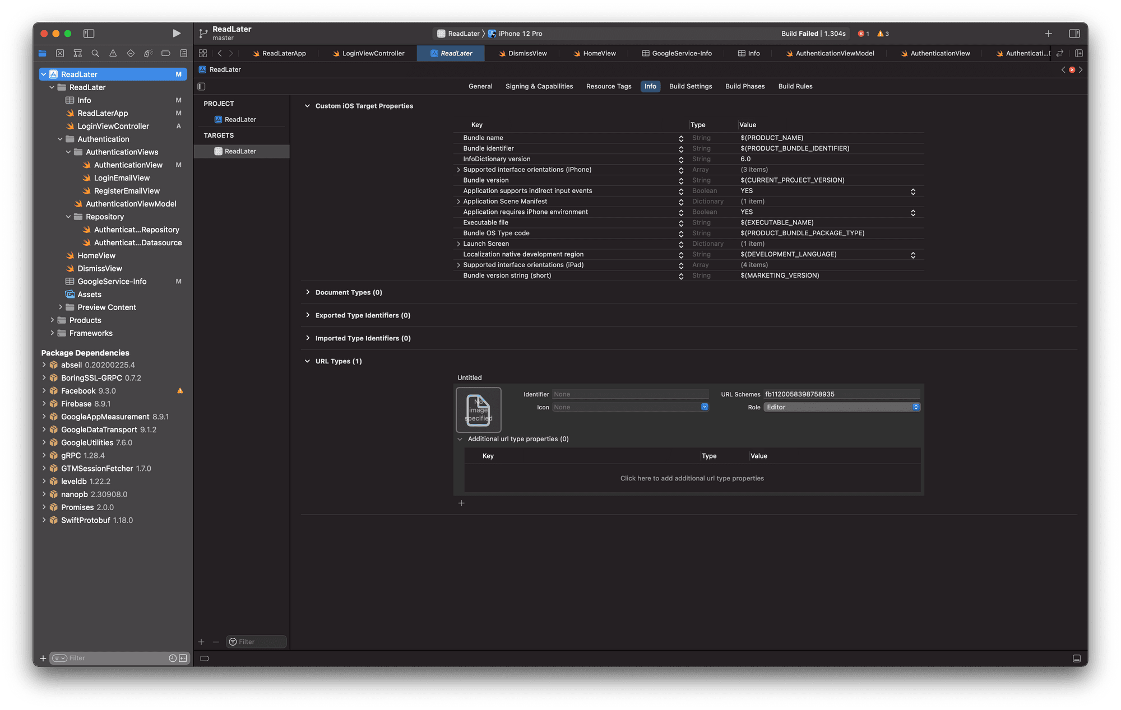This screenshot has height=710, width=1121.
Task: Collapse the Repository folder
Action: point(68,217)
